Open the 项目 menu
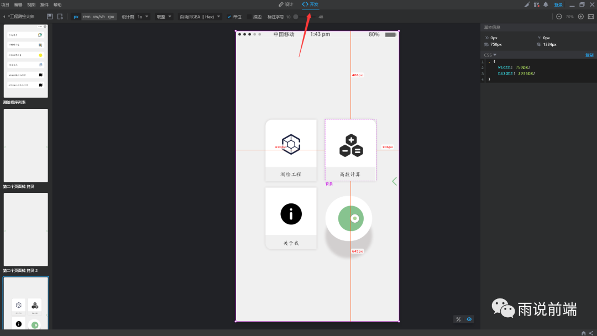Image resolution: width=597 pixels, height=336 pixels. [5, 4]
